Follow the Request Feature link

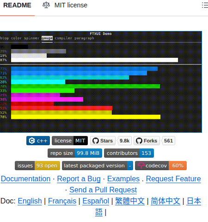[173, 179]
